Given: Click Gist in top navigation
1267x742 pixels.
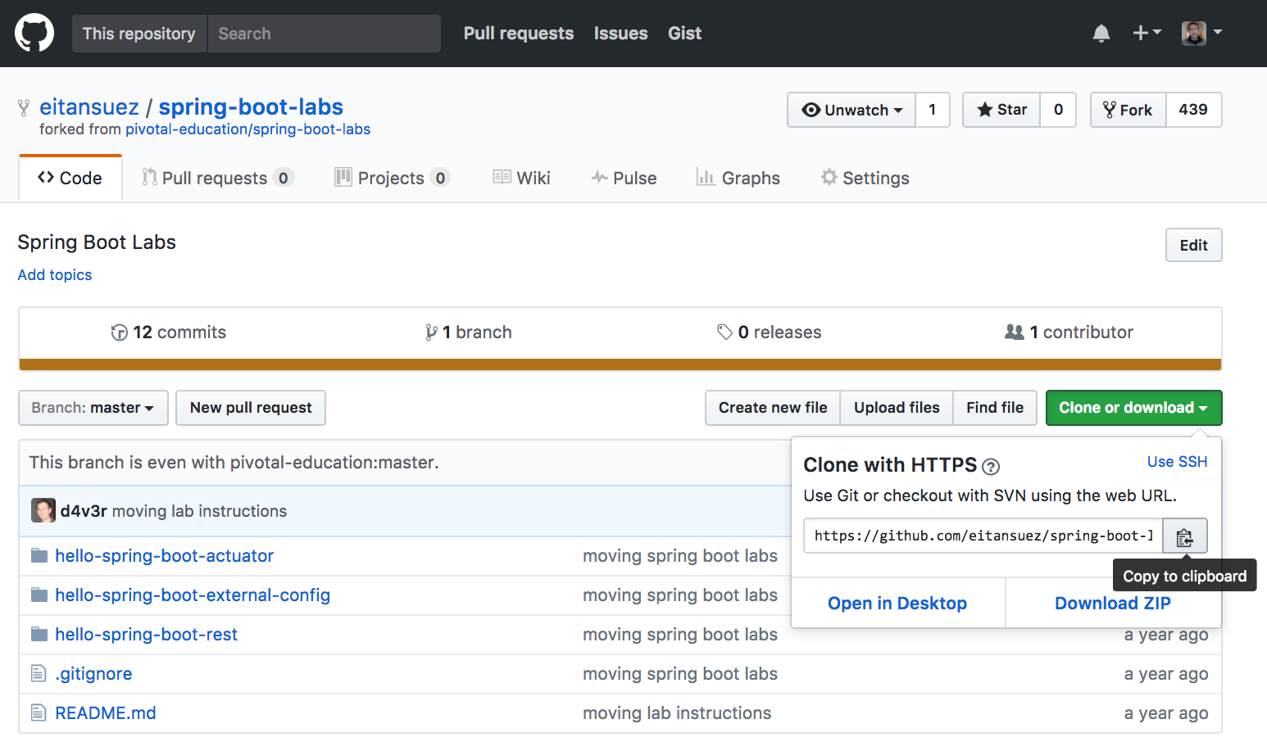Looking at the screenshot, I should 685,34.
